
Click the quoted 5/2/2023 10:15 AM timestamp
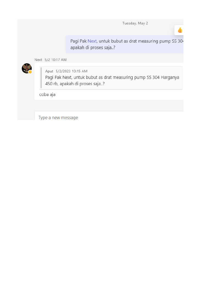pos(71,71)
